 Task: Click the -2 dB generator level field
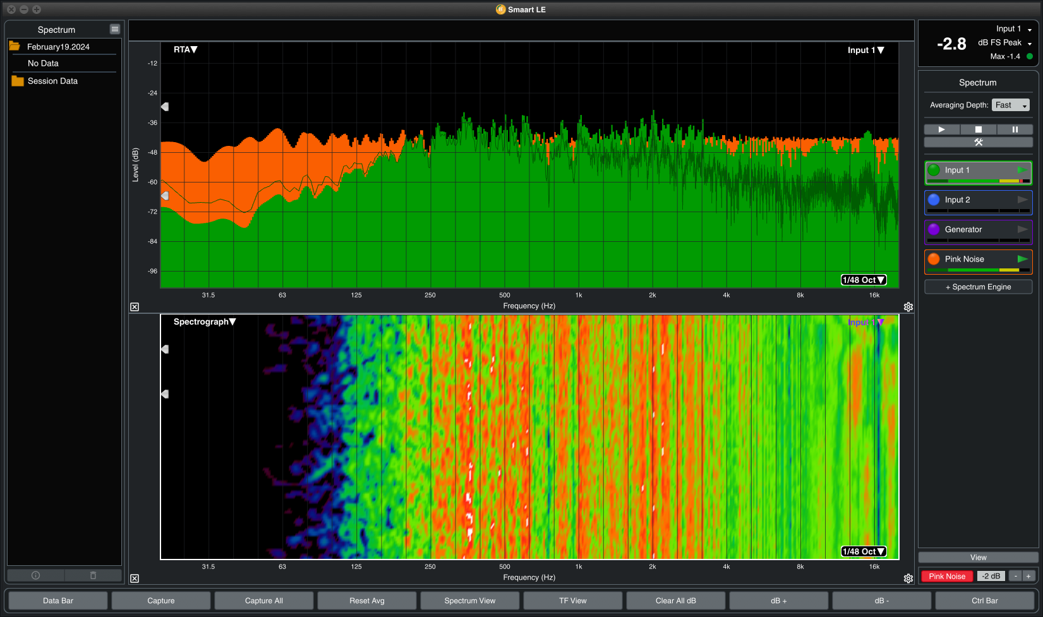[991, 576]
